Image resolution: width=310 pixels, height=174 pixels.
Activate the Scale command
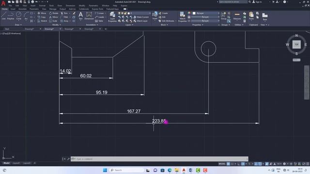tap(53, 21)
